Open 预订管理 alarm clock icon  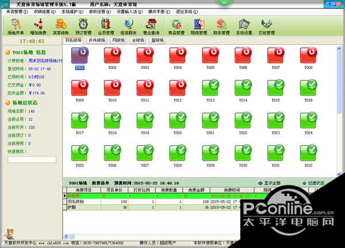tap(83, 26)
